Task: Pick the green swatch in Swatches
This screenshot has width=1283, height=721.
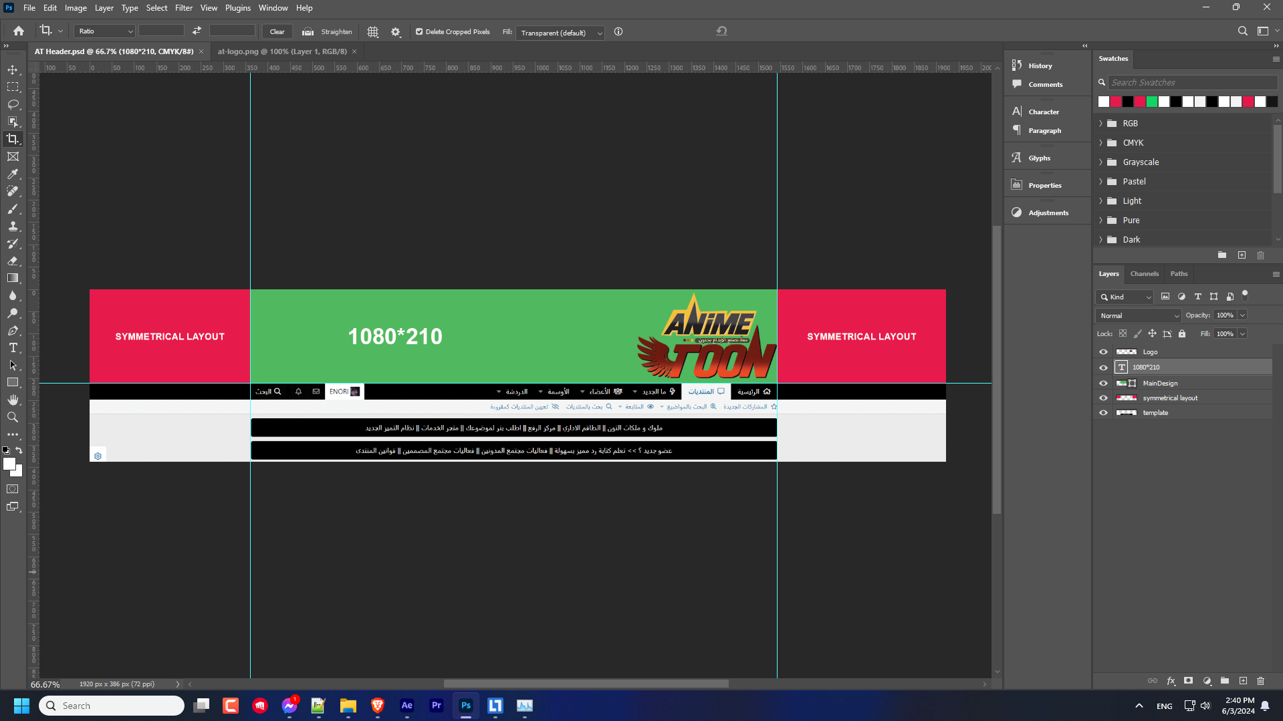Action: [x=1152, y=102]
